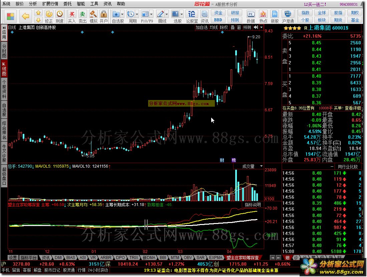Toggle 均线 moving averages display
Screen dimensions: 367x277
click(x=214, y=27)
